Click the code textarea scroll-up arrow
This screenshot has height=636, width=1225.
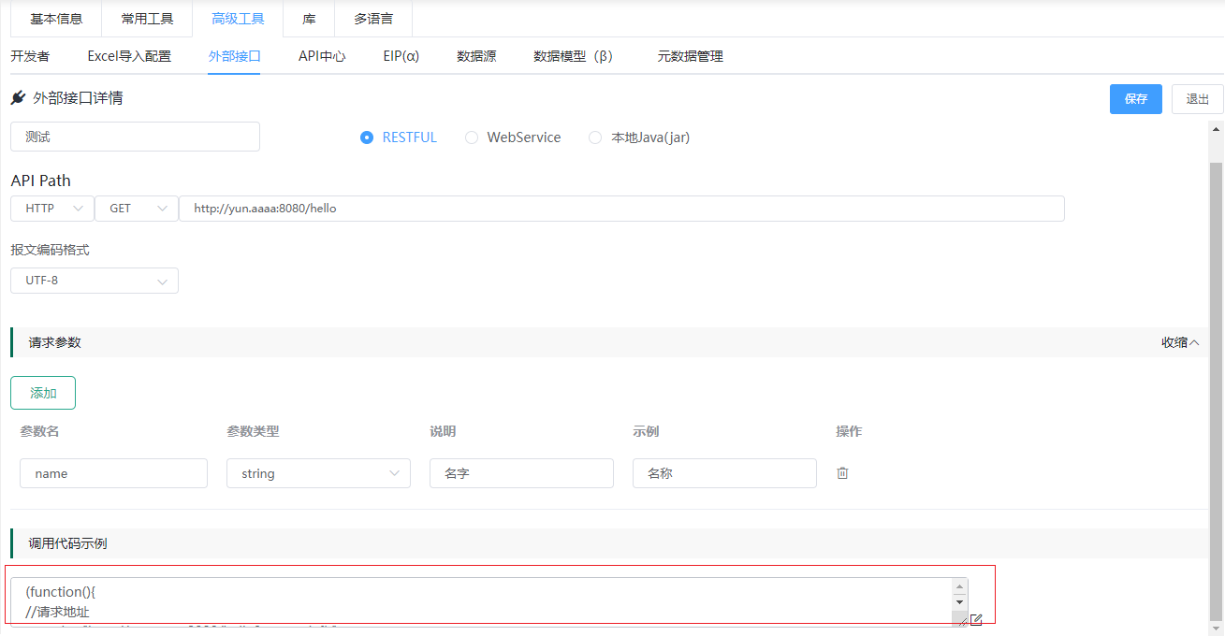point(959,586)
